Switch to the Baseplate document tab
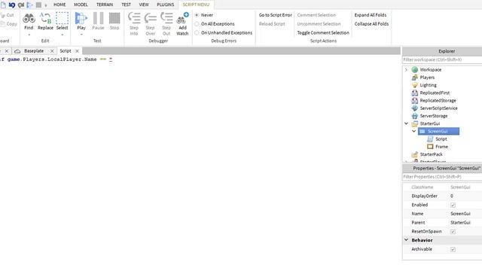 (34, 50)
